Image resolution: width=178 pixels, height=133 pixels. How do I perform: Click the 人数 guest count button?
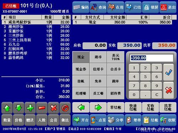tap(42, 120)
